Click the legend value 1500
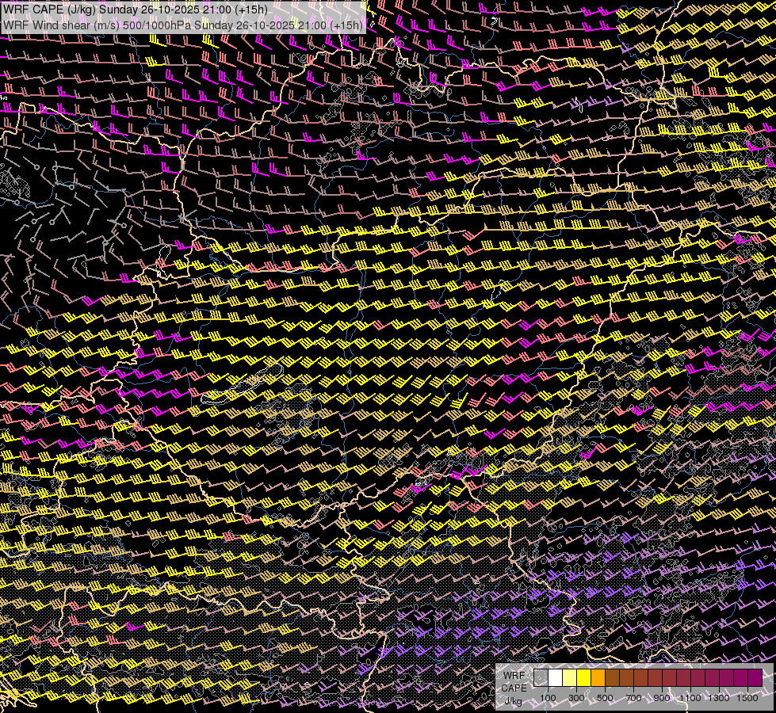This screenshot has height=713, width=776. coord(747,698)
